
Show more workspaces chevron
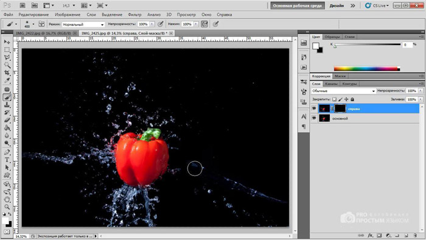pos(352,5)
